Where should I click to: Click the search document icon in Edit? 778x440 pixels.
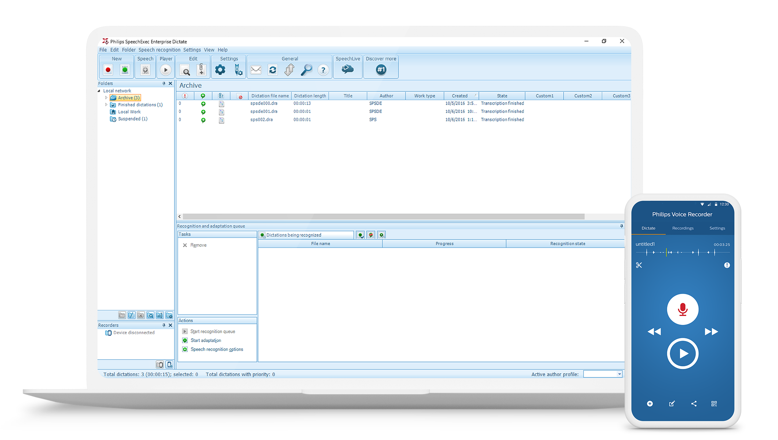pyautogui.click(x=185, y=70)
